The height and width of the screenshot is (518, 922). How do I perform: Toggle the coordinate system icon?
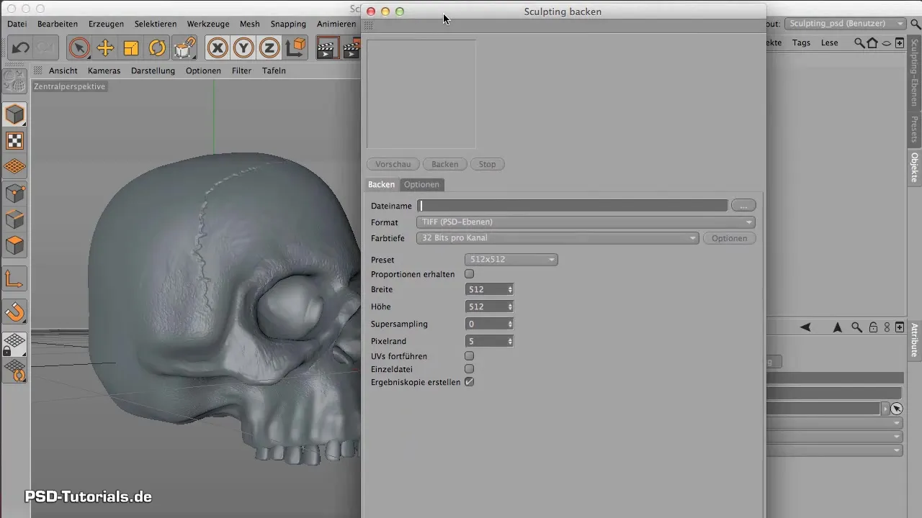[296, 48]
